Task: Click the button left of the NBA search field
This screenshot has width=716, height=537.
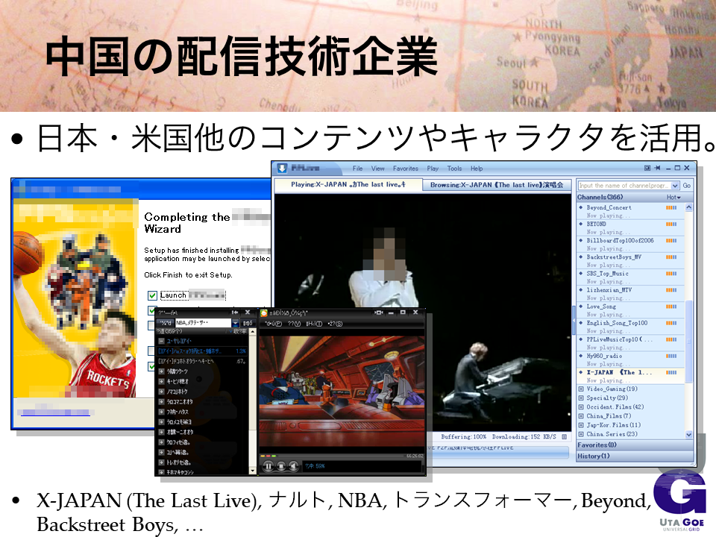Action: (x=166, y=323)
